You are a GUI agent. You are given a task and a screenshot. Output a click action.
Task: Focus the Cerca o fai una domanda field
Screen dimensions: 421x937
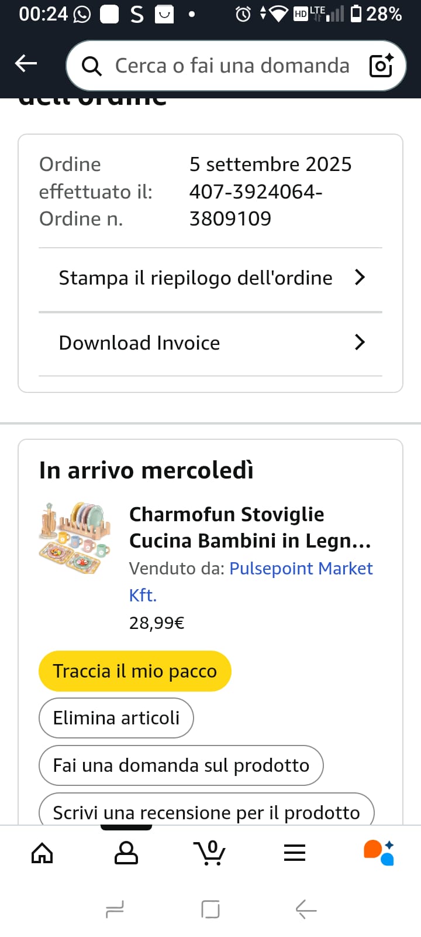click(232, 66)
